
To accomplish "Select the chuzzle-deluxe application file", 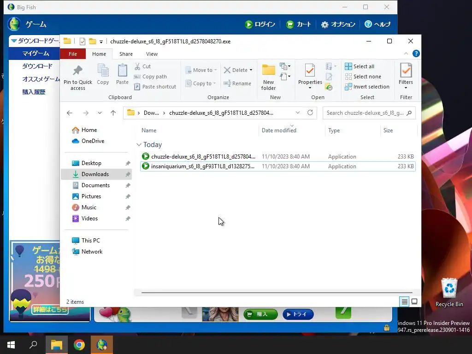I will tap(277, 157).
